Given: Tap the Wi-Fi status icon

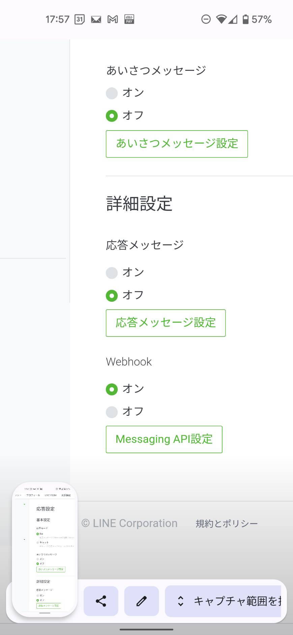Looking at the screenshot, I should click(x=222, y=19).
